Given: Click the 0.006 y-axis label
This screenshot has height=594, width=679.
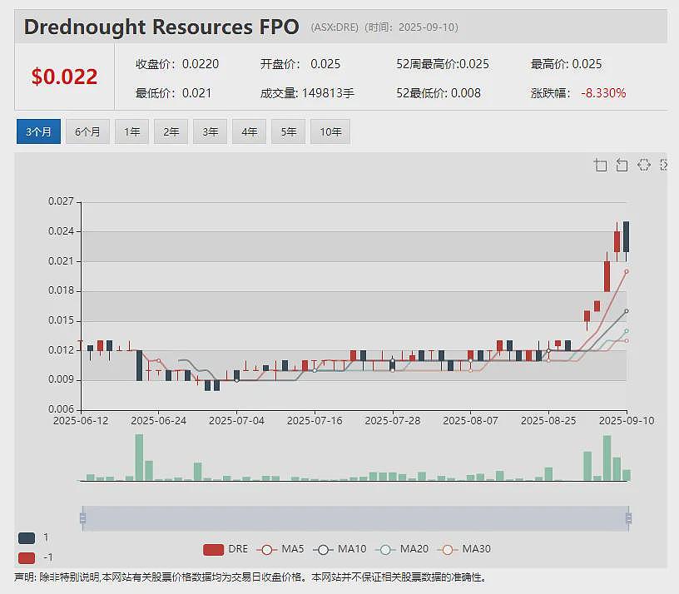Looking at the screenshot, I should (61, 409).
